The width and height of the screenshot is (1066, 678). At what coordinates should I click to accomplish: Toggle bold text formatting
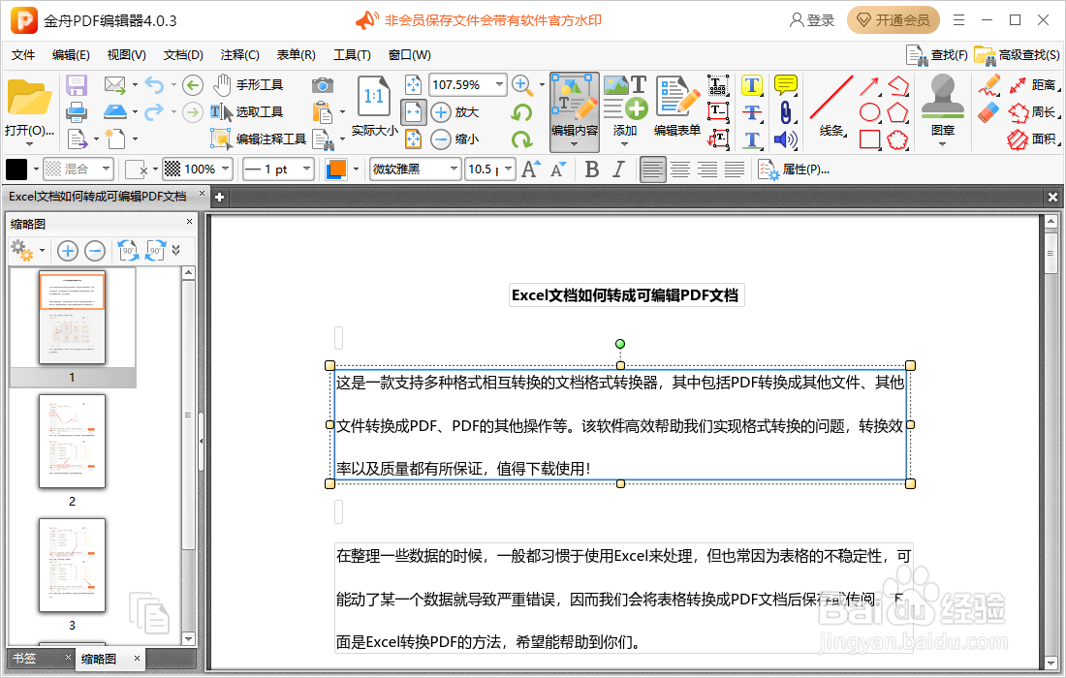coord(592,169)
